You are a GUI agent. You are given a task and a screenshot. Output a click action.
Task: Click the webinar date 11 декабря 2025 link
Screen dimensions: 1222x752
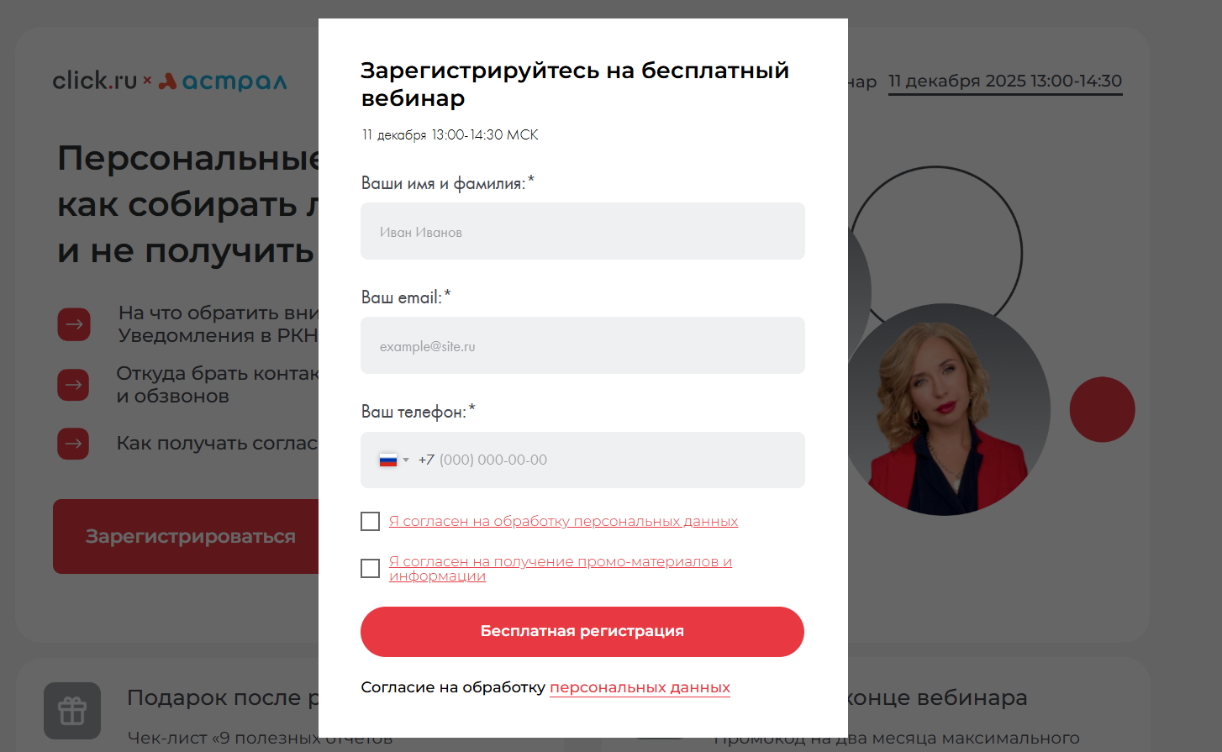pos(1004,82)
